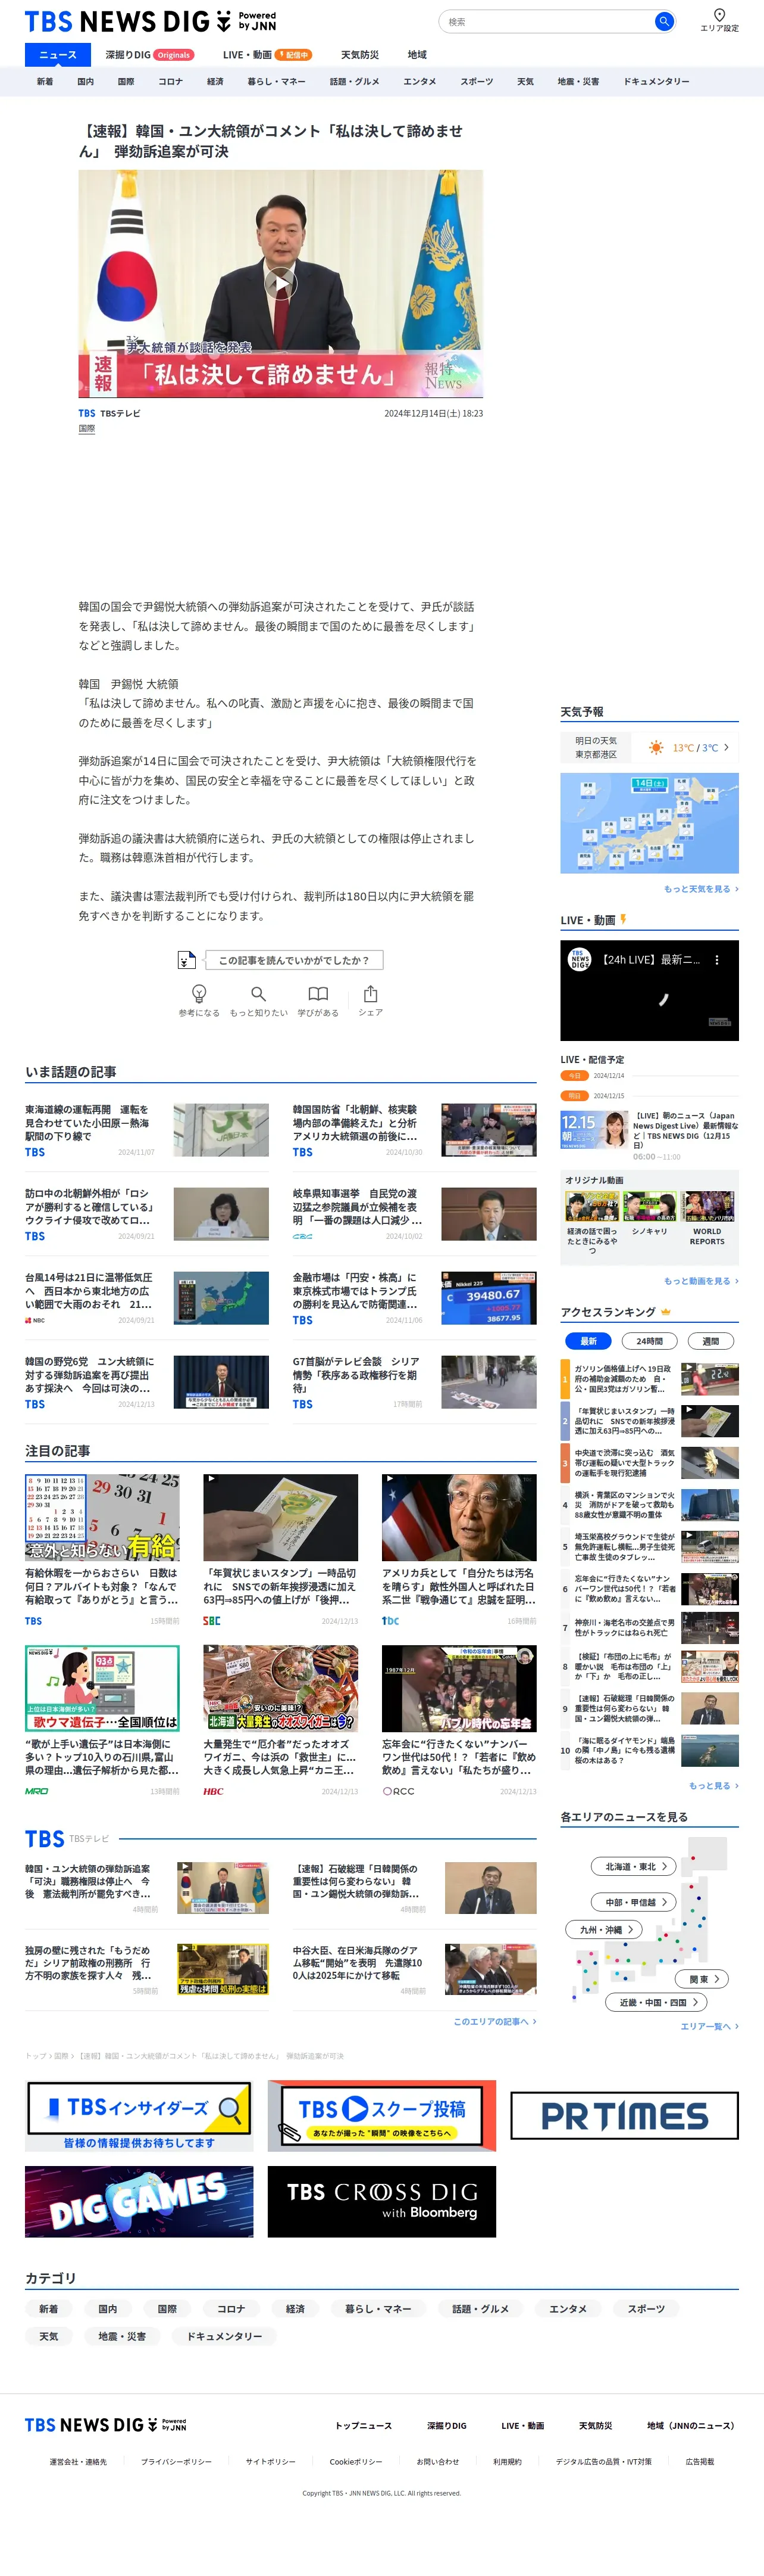Screen dimensions: 764x2576
Task: Click the トップ breadcrumb link
Action: tap(35, 2055)
